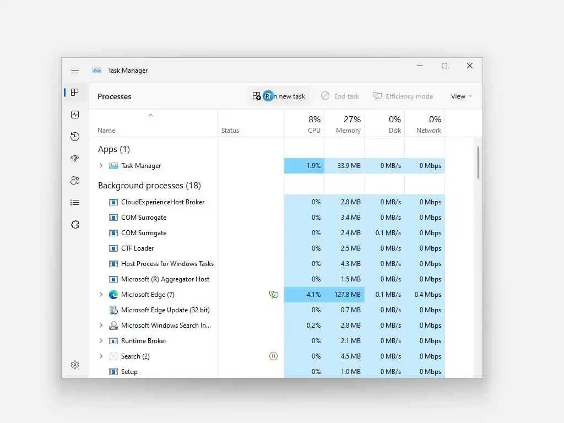Expand the Task Manager app row

[101, 165]
